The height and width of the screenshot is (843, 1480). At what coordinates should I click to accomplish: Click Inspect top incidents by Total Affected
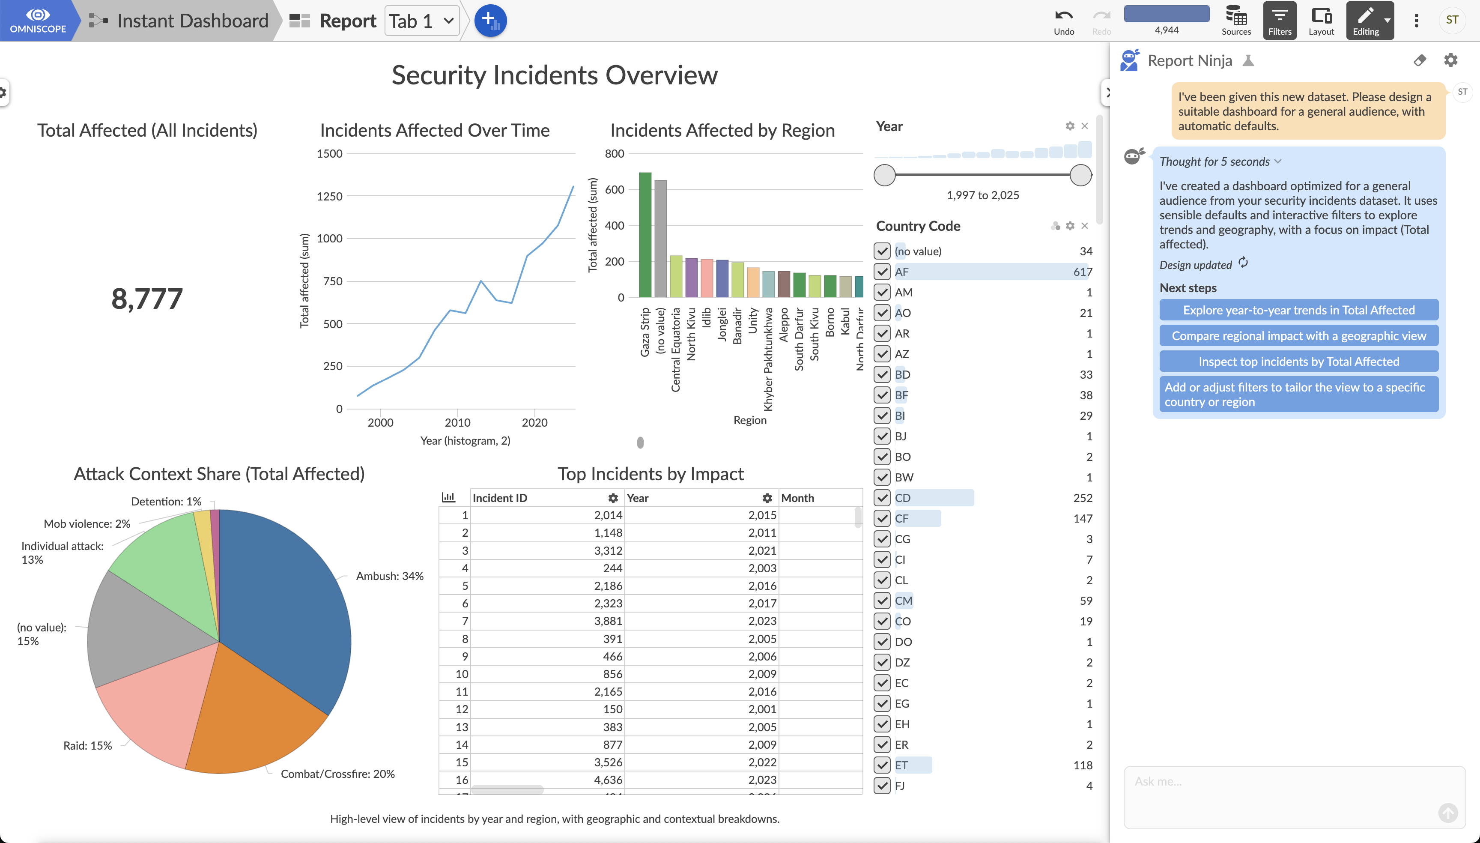(1298, 361)
